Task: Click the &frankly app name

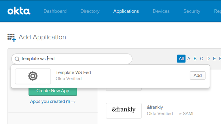Action: 155,107
